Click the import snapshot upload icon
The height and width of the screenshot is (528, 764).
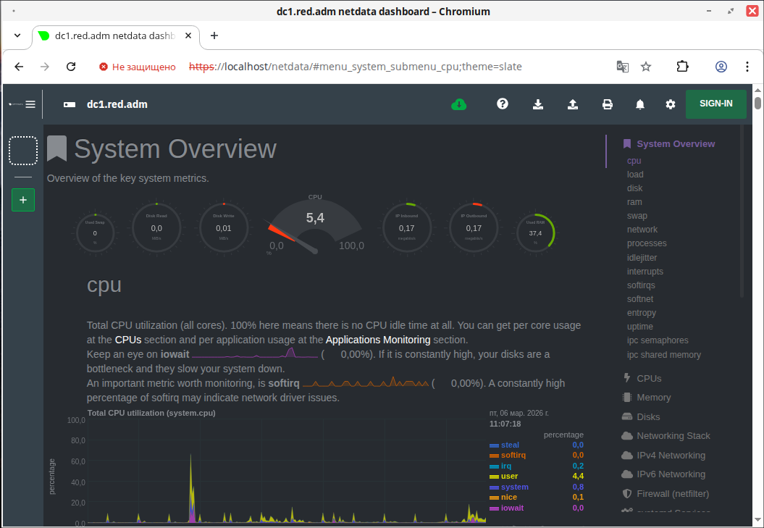point(573,104)
